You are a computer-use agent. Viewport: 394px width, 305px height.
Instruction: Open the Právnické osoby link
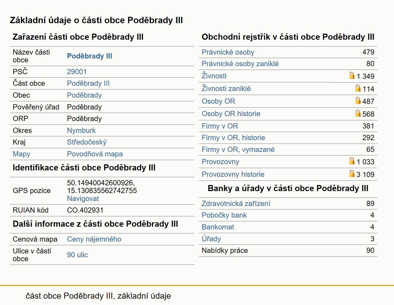point(228,52)
